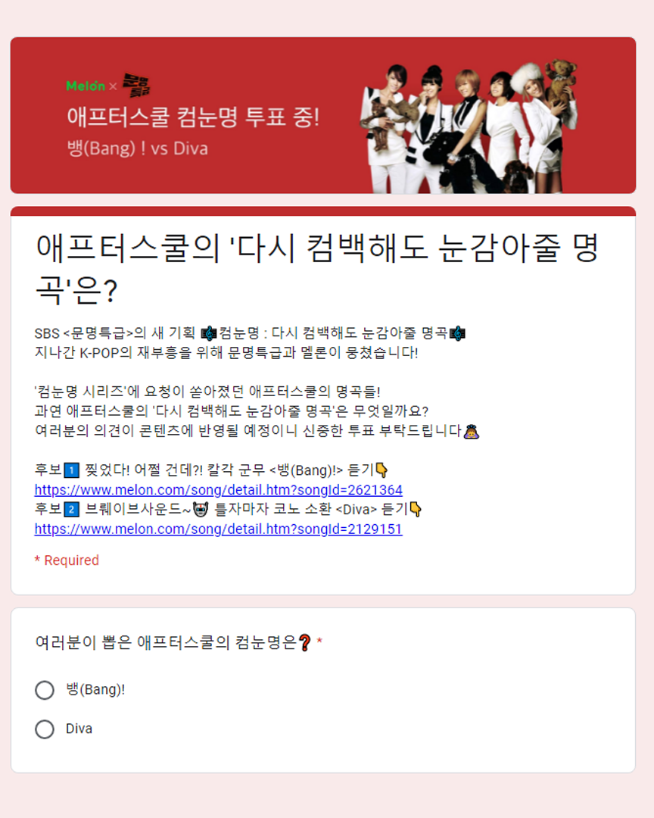
Task: Click the robot face emoji near 브레이브사운드
Action: (201, 510)
